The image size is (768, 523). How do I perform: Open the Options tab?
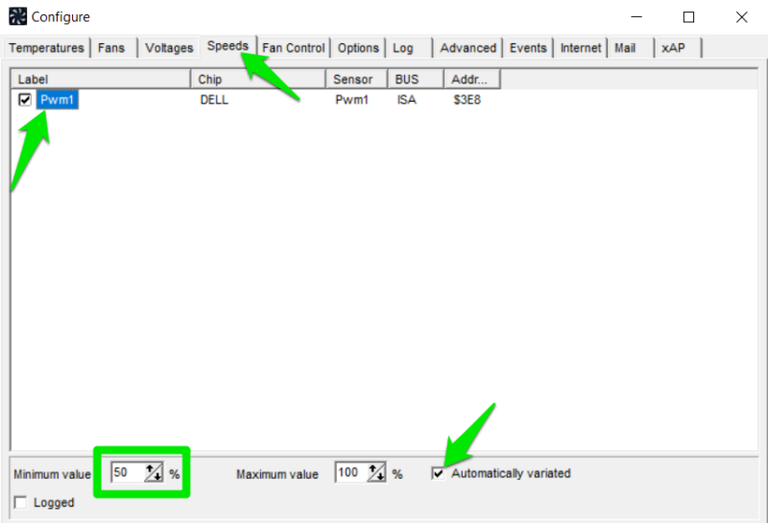[358, 48]
